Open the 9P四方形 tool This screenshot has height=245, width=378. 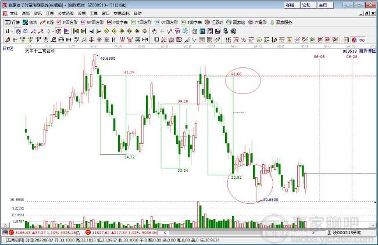92,23
